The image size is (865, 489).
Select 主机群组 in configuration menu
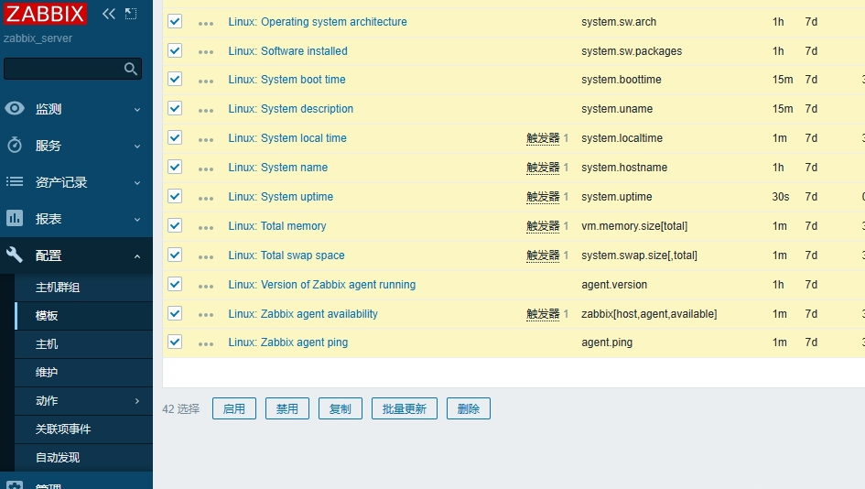(58, 288)
